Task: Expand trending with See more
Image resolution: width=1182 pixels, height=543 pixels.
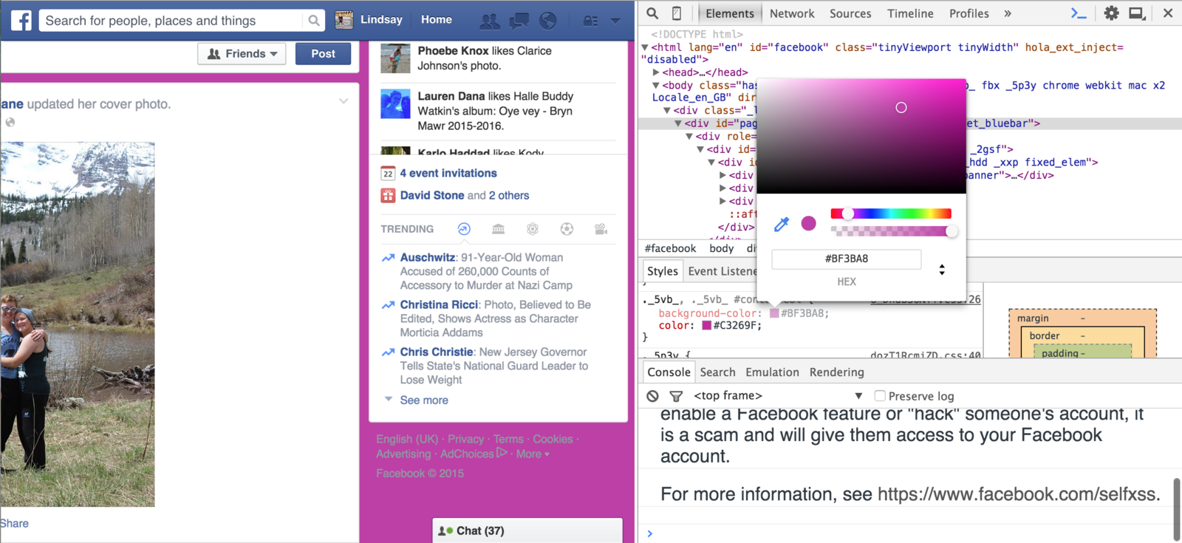Action: (x=424, y=400)
